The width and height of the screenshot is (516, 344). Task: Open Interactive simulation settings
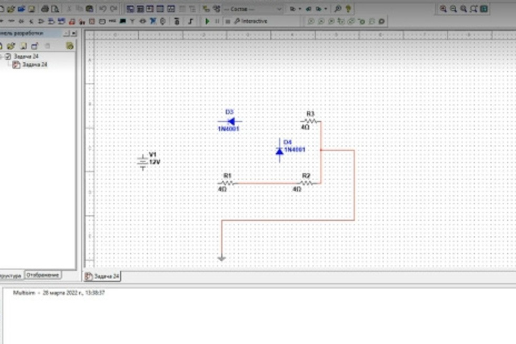click(251, 21)
